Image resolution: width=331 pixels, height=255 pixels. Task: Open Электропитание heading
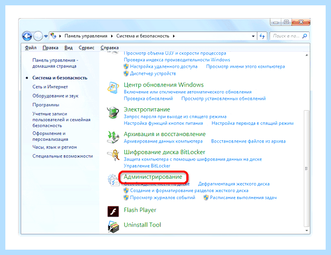pos(147,109)
